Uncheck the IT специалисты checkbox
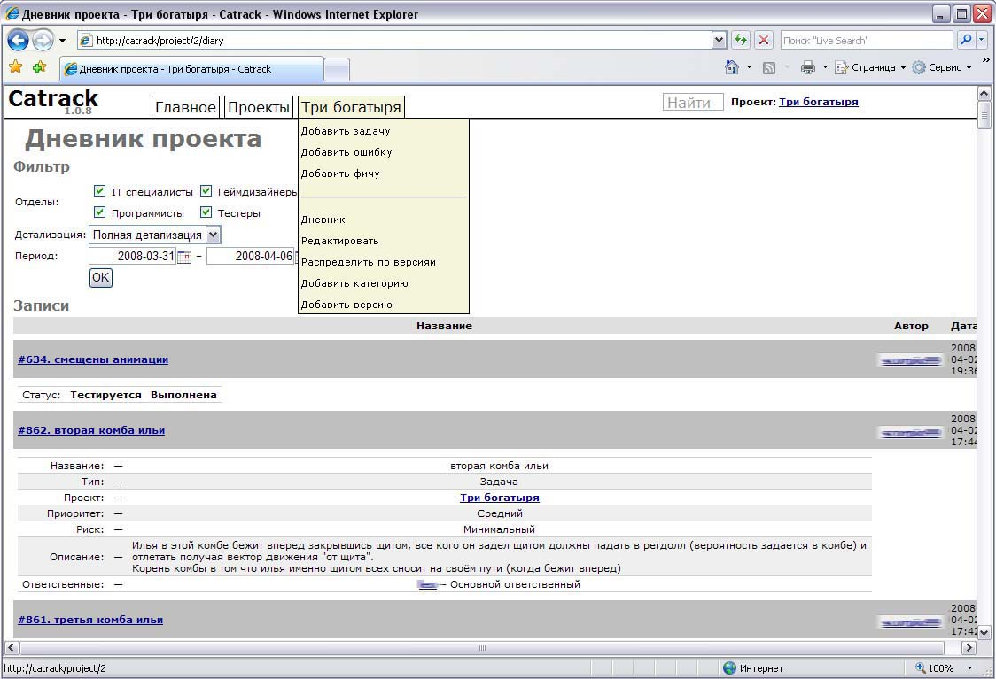Viewport: 996px width, 679px height. point(100,191)
